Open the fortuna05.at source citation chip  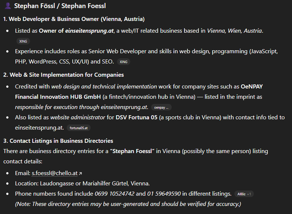pyautogui.click(x=79, y=128)
